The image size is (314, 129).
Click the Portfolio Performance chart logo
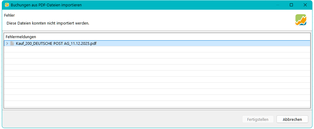[x=301, y=20]
